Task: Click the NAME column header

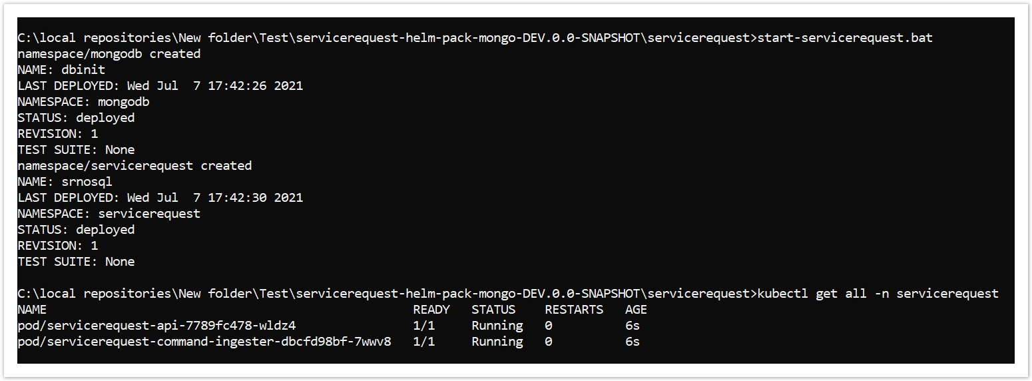Action: pos(32,310)
